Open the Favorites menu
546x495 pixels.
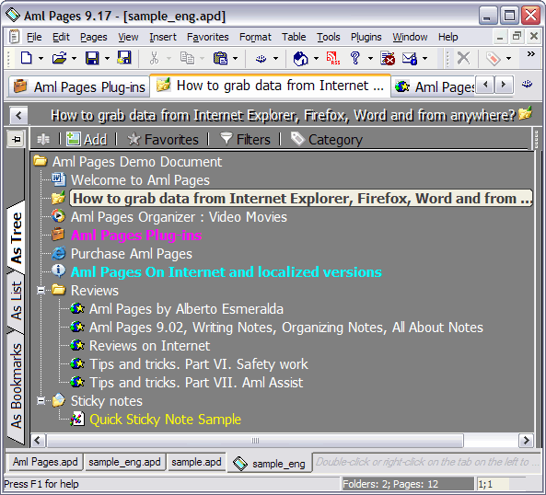click(x=207, y=37)
